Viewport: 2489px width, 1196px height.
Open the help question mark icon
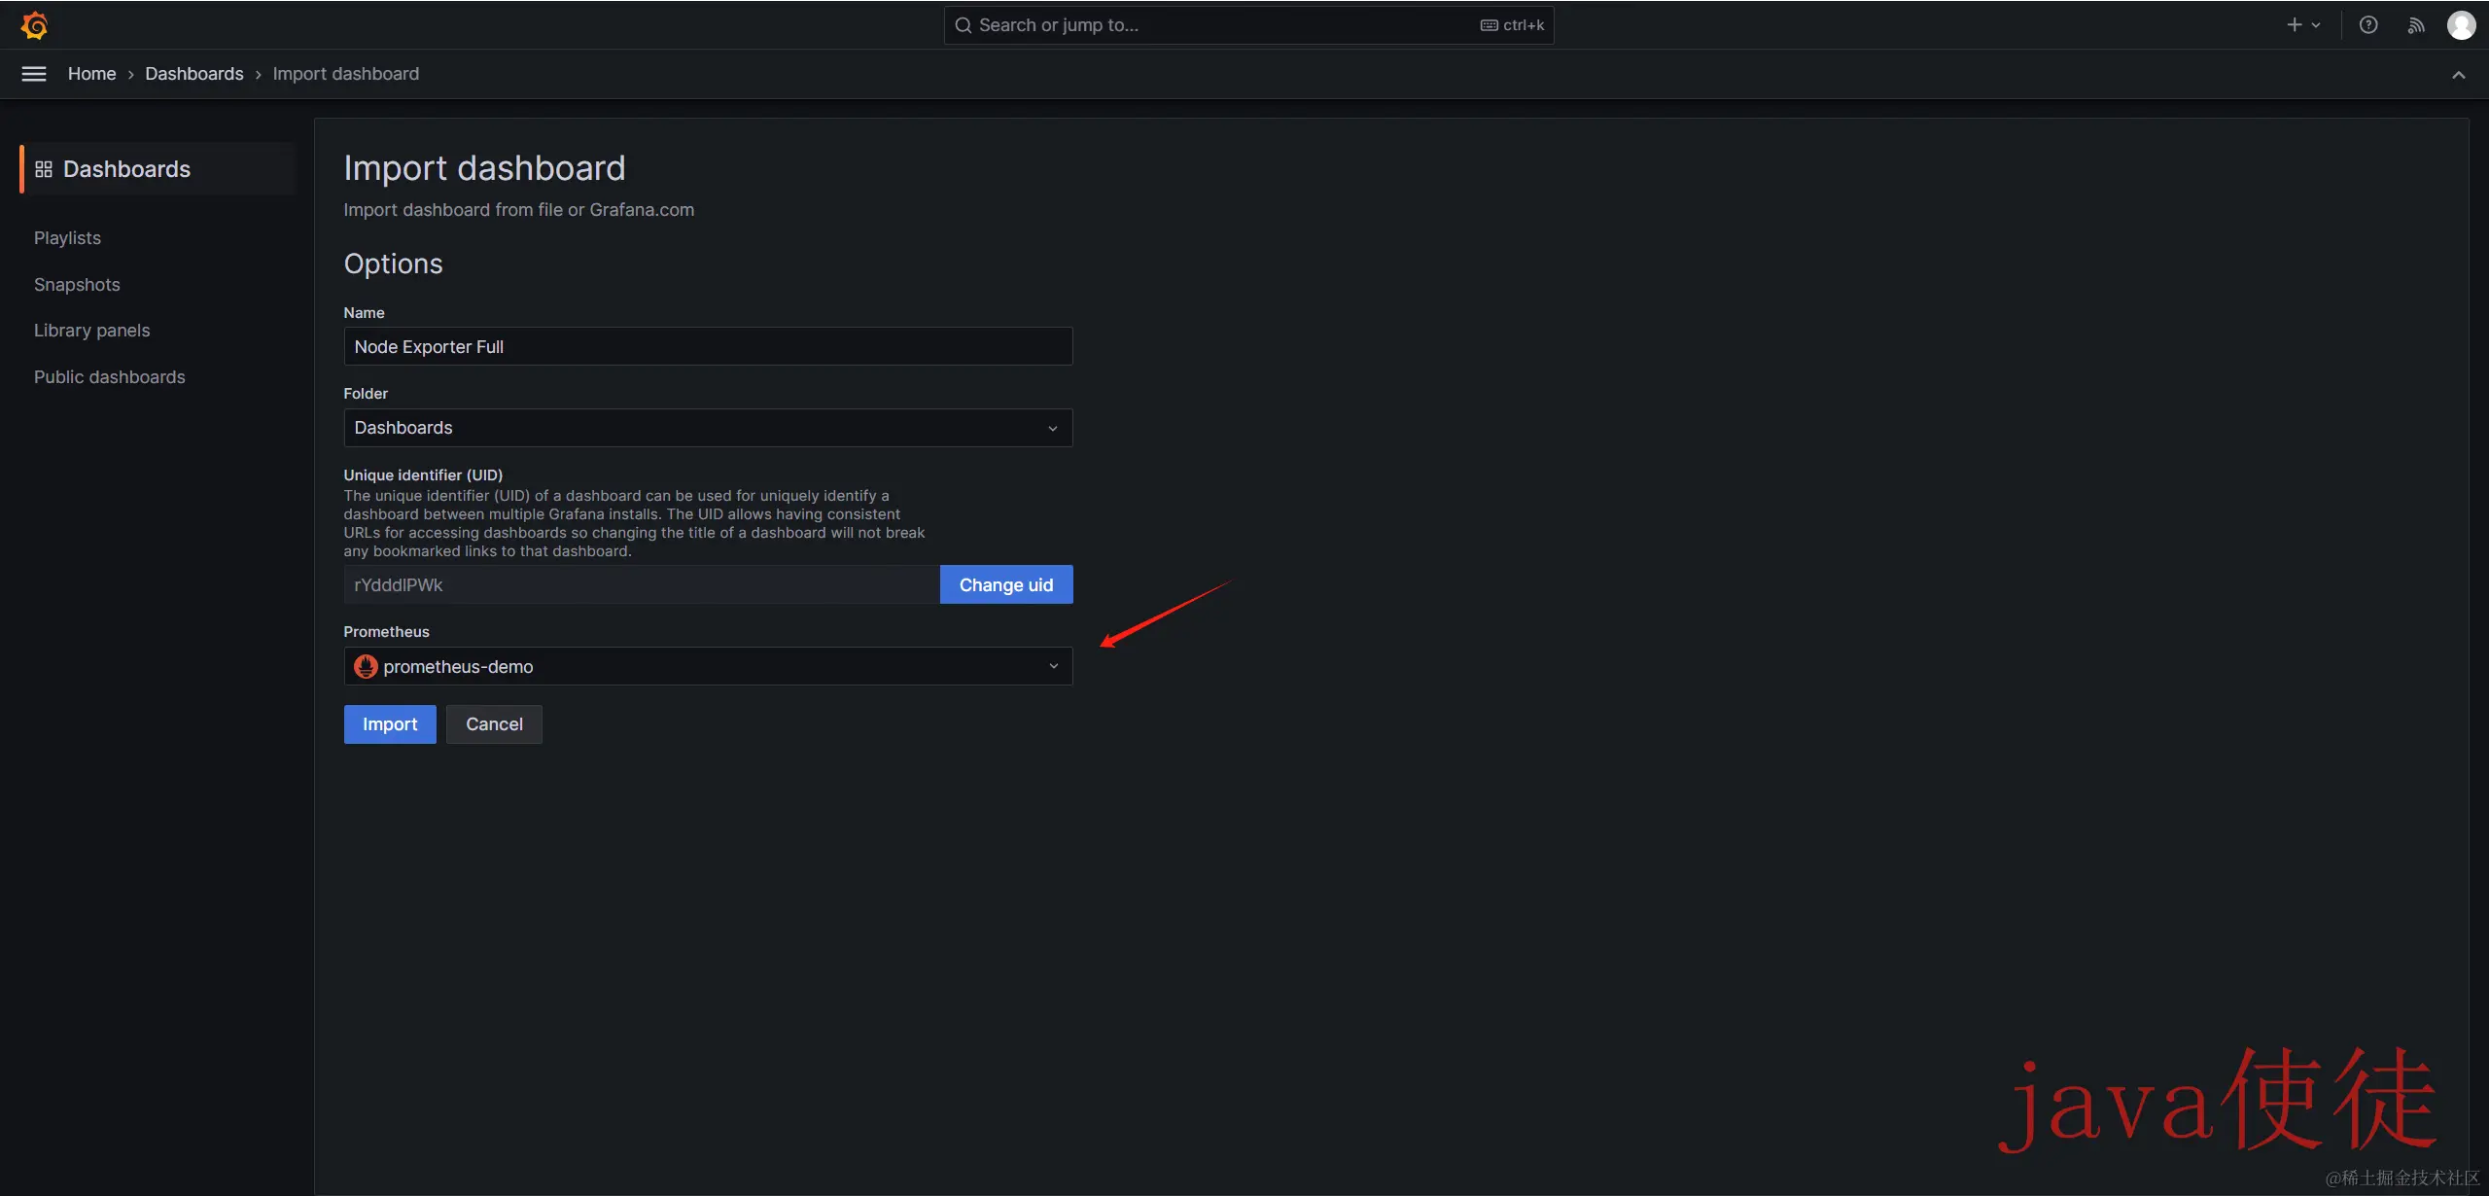point(2368,25)
